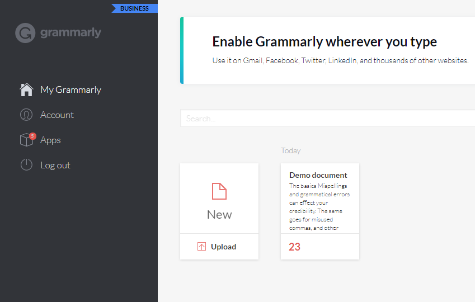475x302 pixels.
Task: Open the Demo document card
Action: 320,211
